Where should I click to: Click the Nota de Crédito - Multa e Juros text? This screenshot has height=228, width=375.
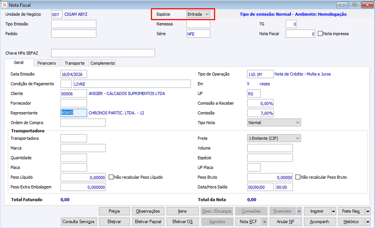click(302, 74)
